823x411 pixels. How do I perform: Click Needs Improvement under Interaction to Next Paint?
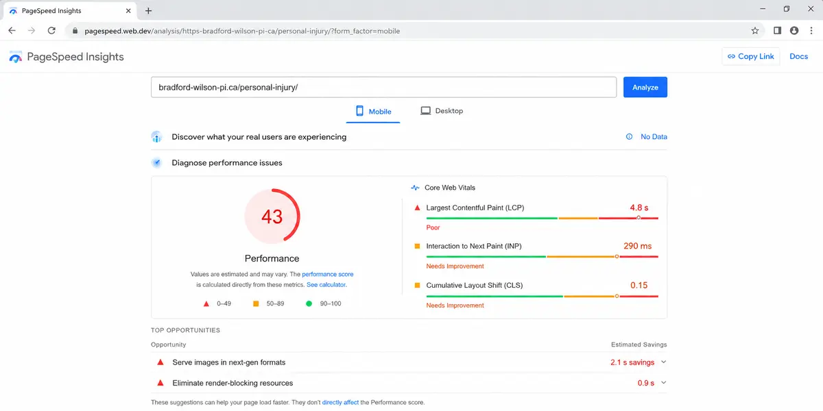tap(455, 266)
